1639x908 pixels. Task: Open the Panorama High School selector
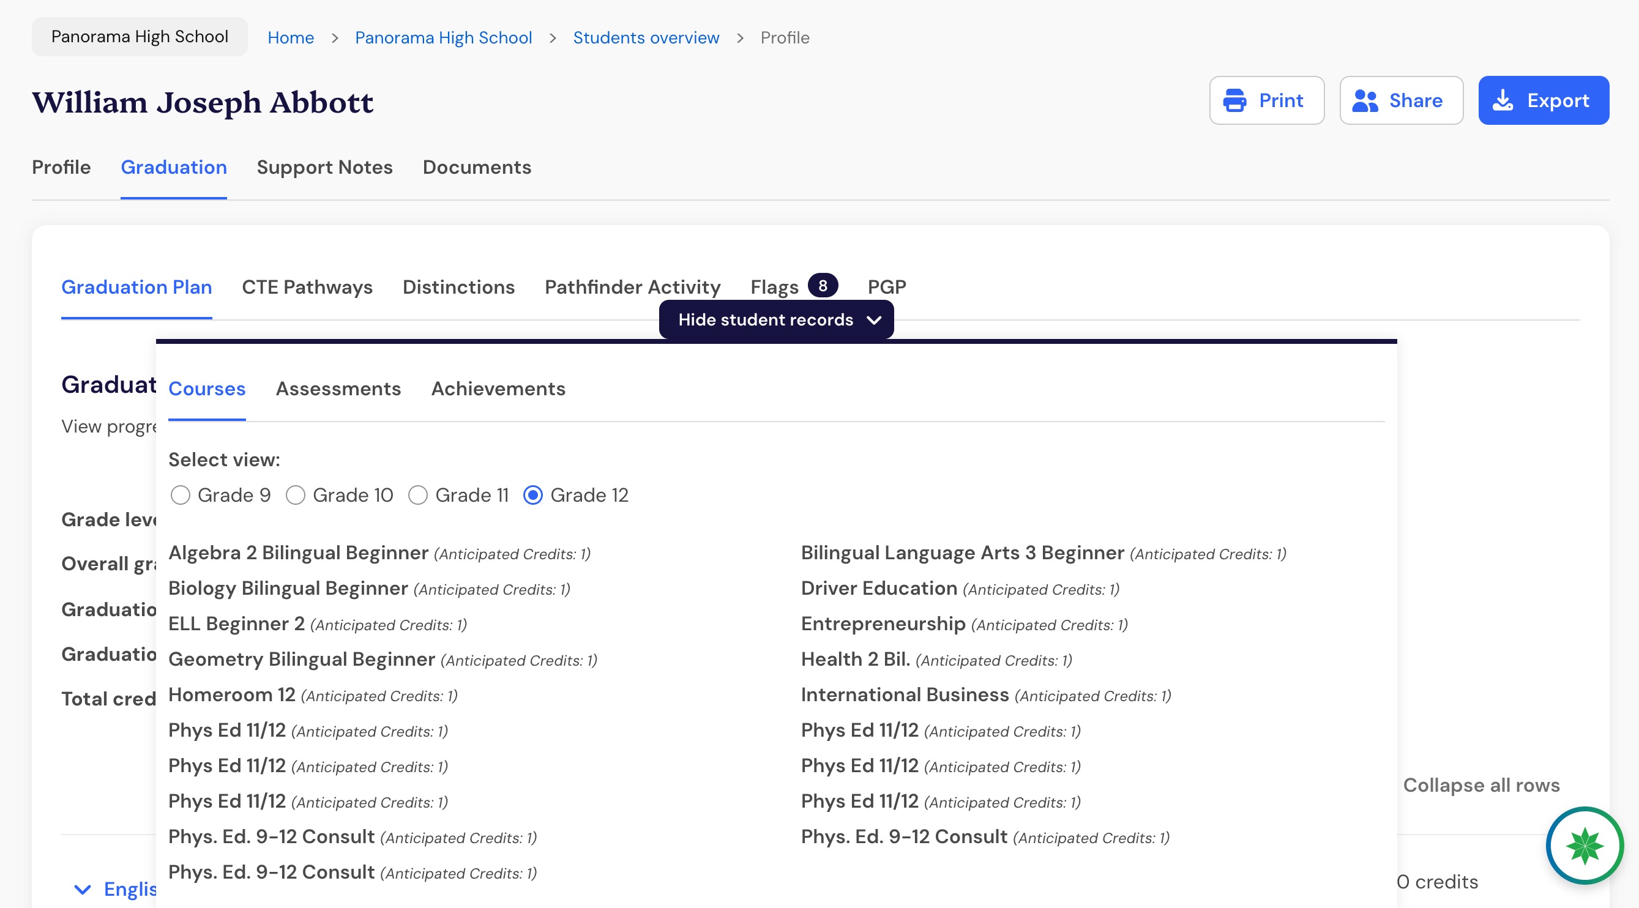tap(140, 37)
